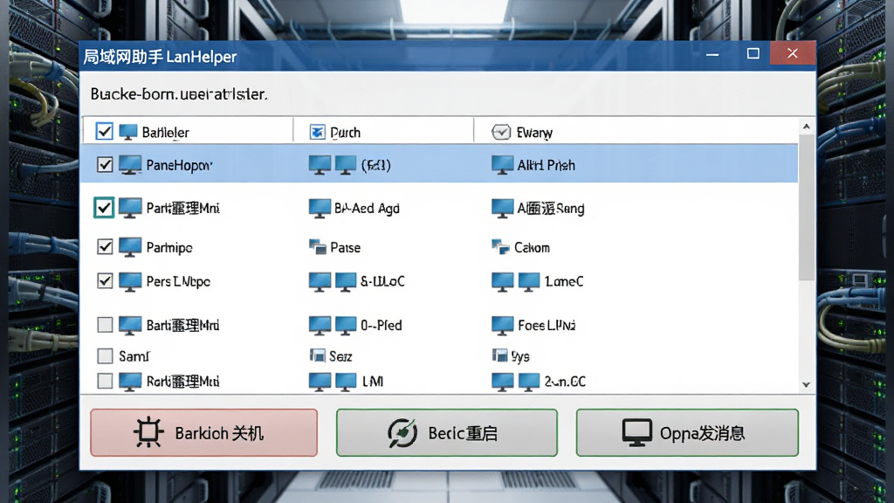Viewport: 894px width, 503px height.
Task: Select the Sez entry
Action: click(340, 356)
